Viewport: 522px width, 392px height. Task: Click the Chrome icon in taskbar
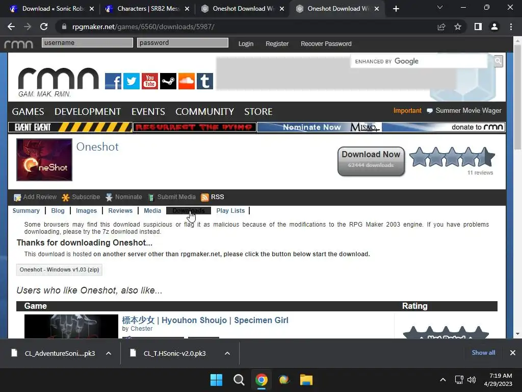[x=262, y=380]
